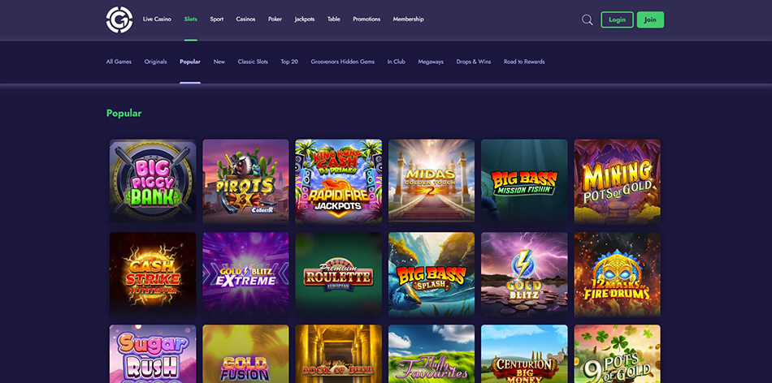Open 12 Masks of Fire Drums
772x383 pixels.
pyautogui.click(x=618, y=275)
